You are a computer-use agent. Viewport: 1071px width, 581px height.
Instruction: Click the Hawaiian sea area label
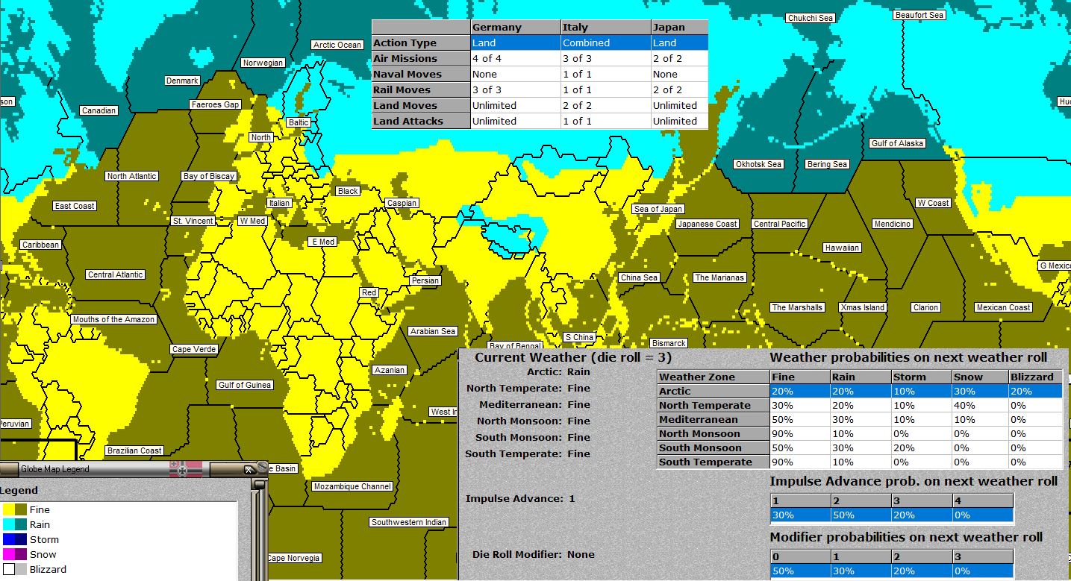(842, 248)
